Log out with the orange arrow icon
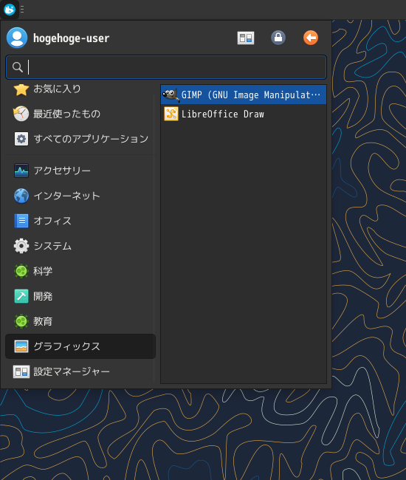The width and height of the screenshot is (406, 480). click(311, 38)
